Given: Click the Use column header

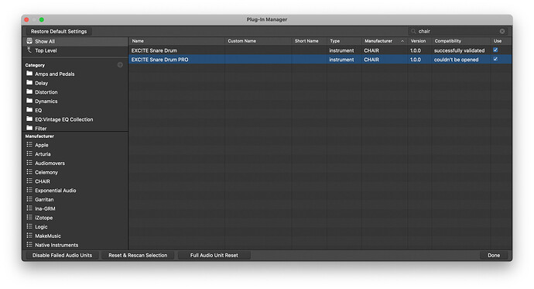Looking at the screenshot, I should pos(501,41).
